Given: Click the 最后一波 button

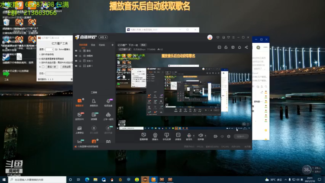Looking at the screenshot, I should coord(52,67).
